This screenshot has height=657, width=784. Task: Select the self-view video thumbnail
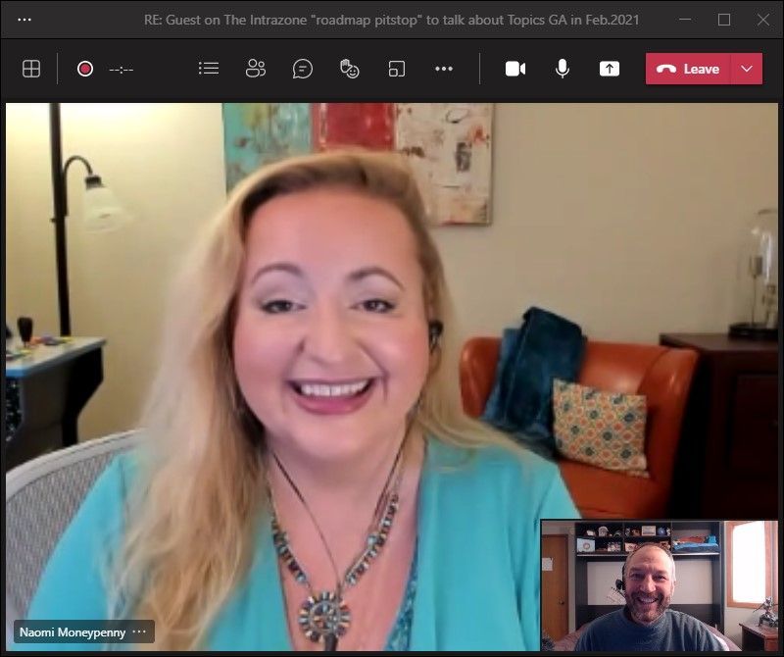(x=659, y=585)
